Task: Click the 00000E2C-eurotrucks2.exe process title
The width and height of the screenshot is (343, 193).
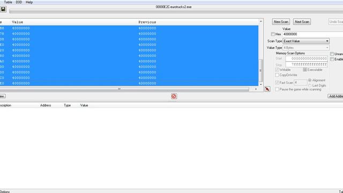Action: coord(174,7)
